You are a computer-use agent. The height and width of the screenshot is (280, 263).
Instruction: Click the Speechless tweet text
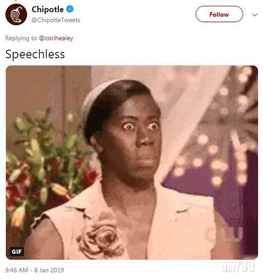click(x=35, y=54)
